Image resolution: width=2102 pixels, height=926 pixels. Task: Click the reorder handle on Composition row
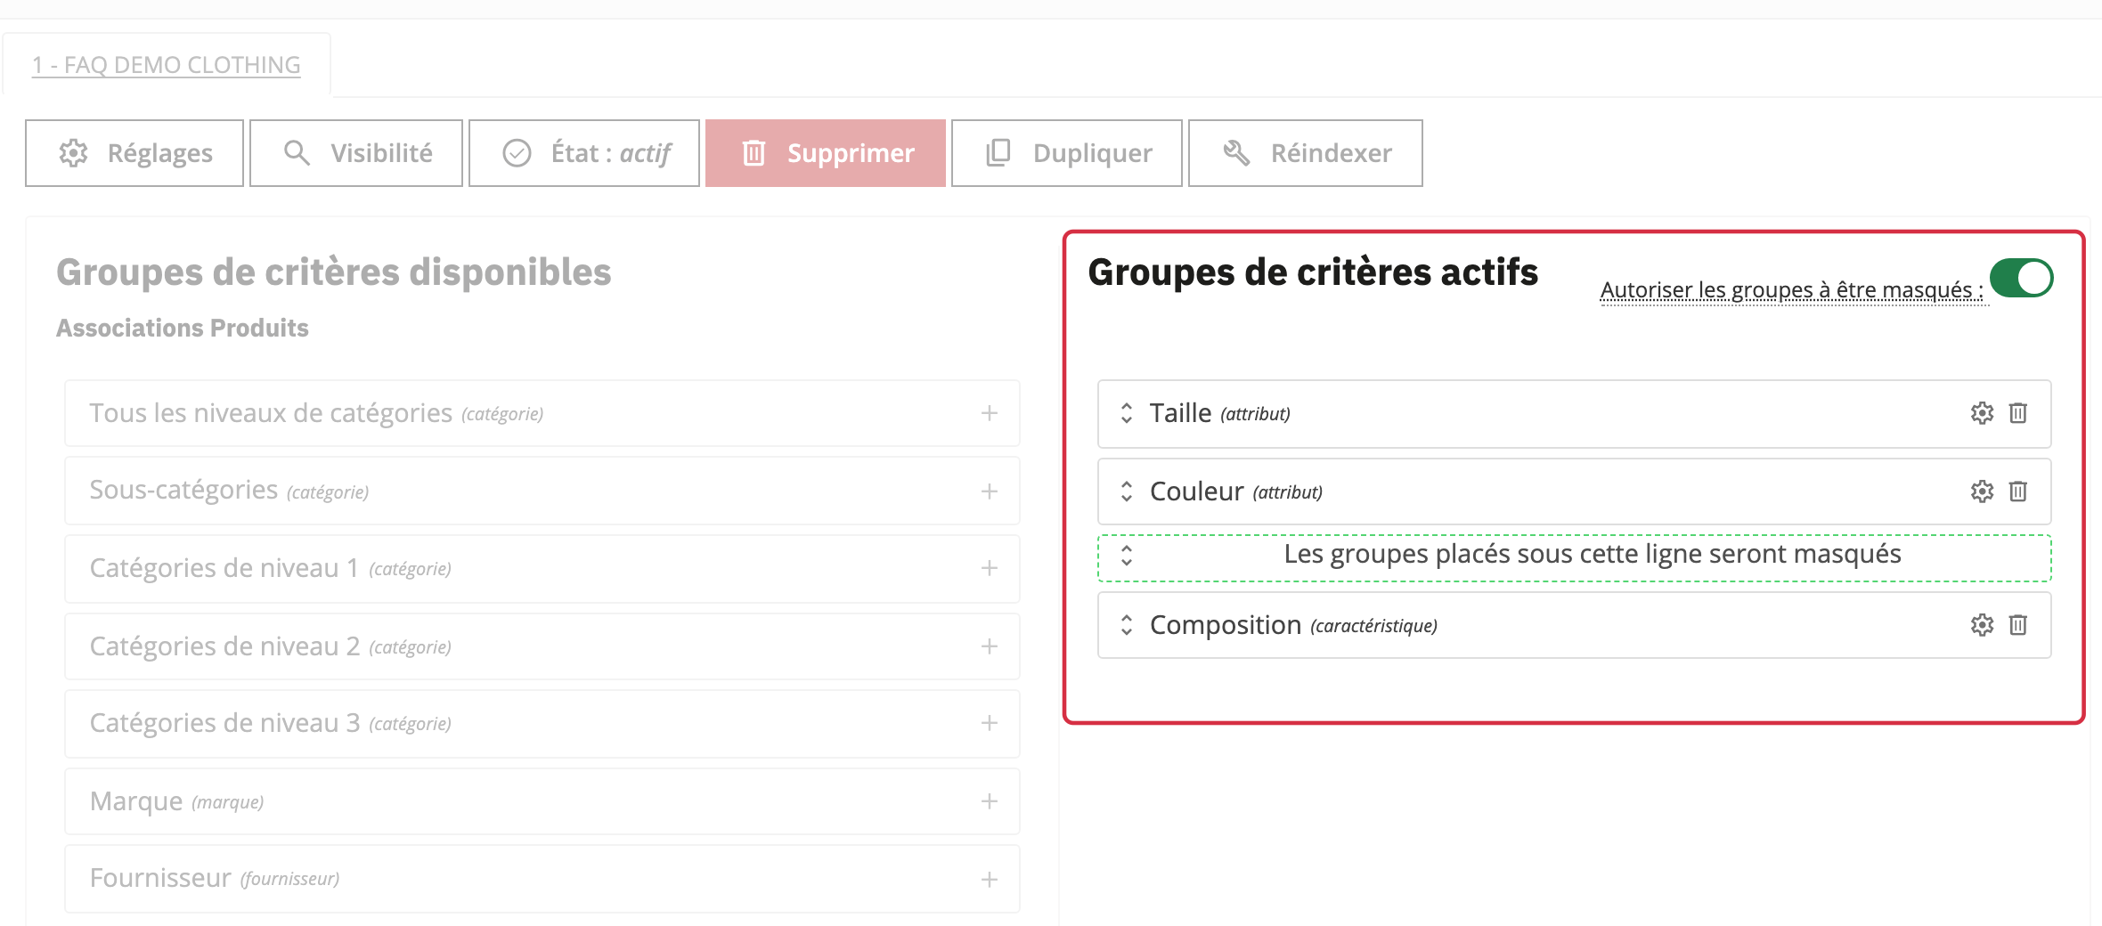(x=1127, y=625)
